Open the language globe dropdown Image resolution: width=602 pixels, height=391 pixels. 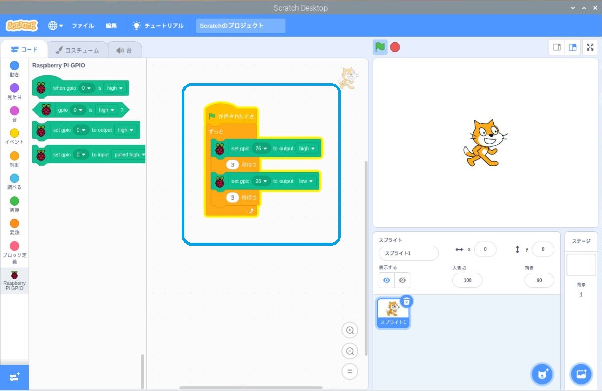(55, 26)
